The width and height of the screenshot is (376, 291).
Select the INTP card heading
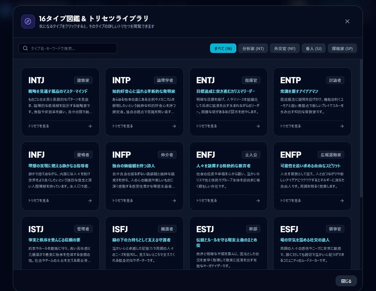[x=121, y=80]
